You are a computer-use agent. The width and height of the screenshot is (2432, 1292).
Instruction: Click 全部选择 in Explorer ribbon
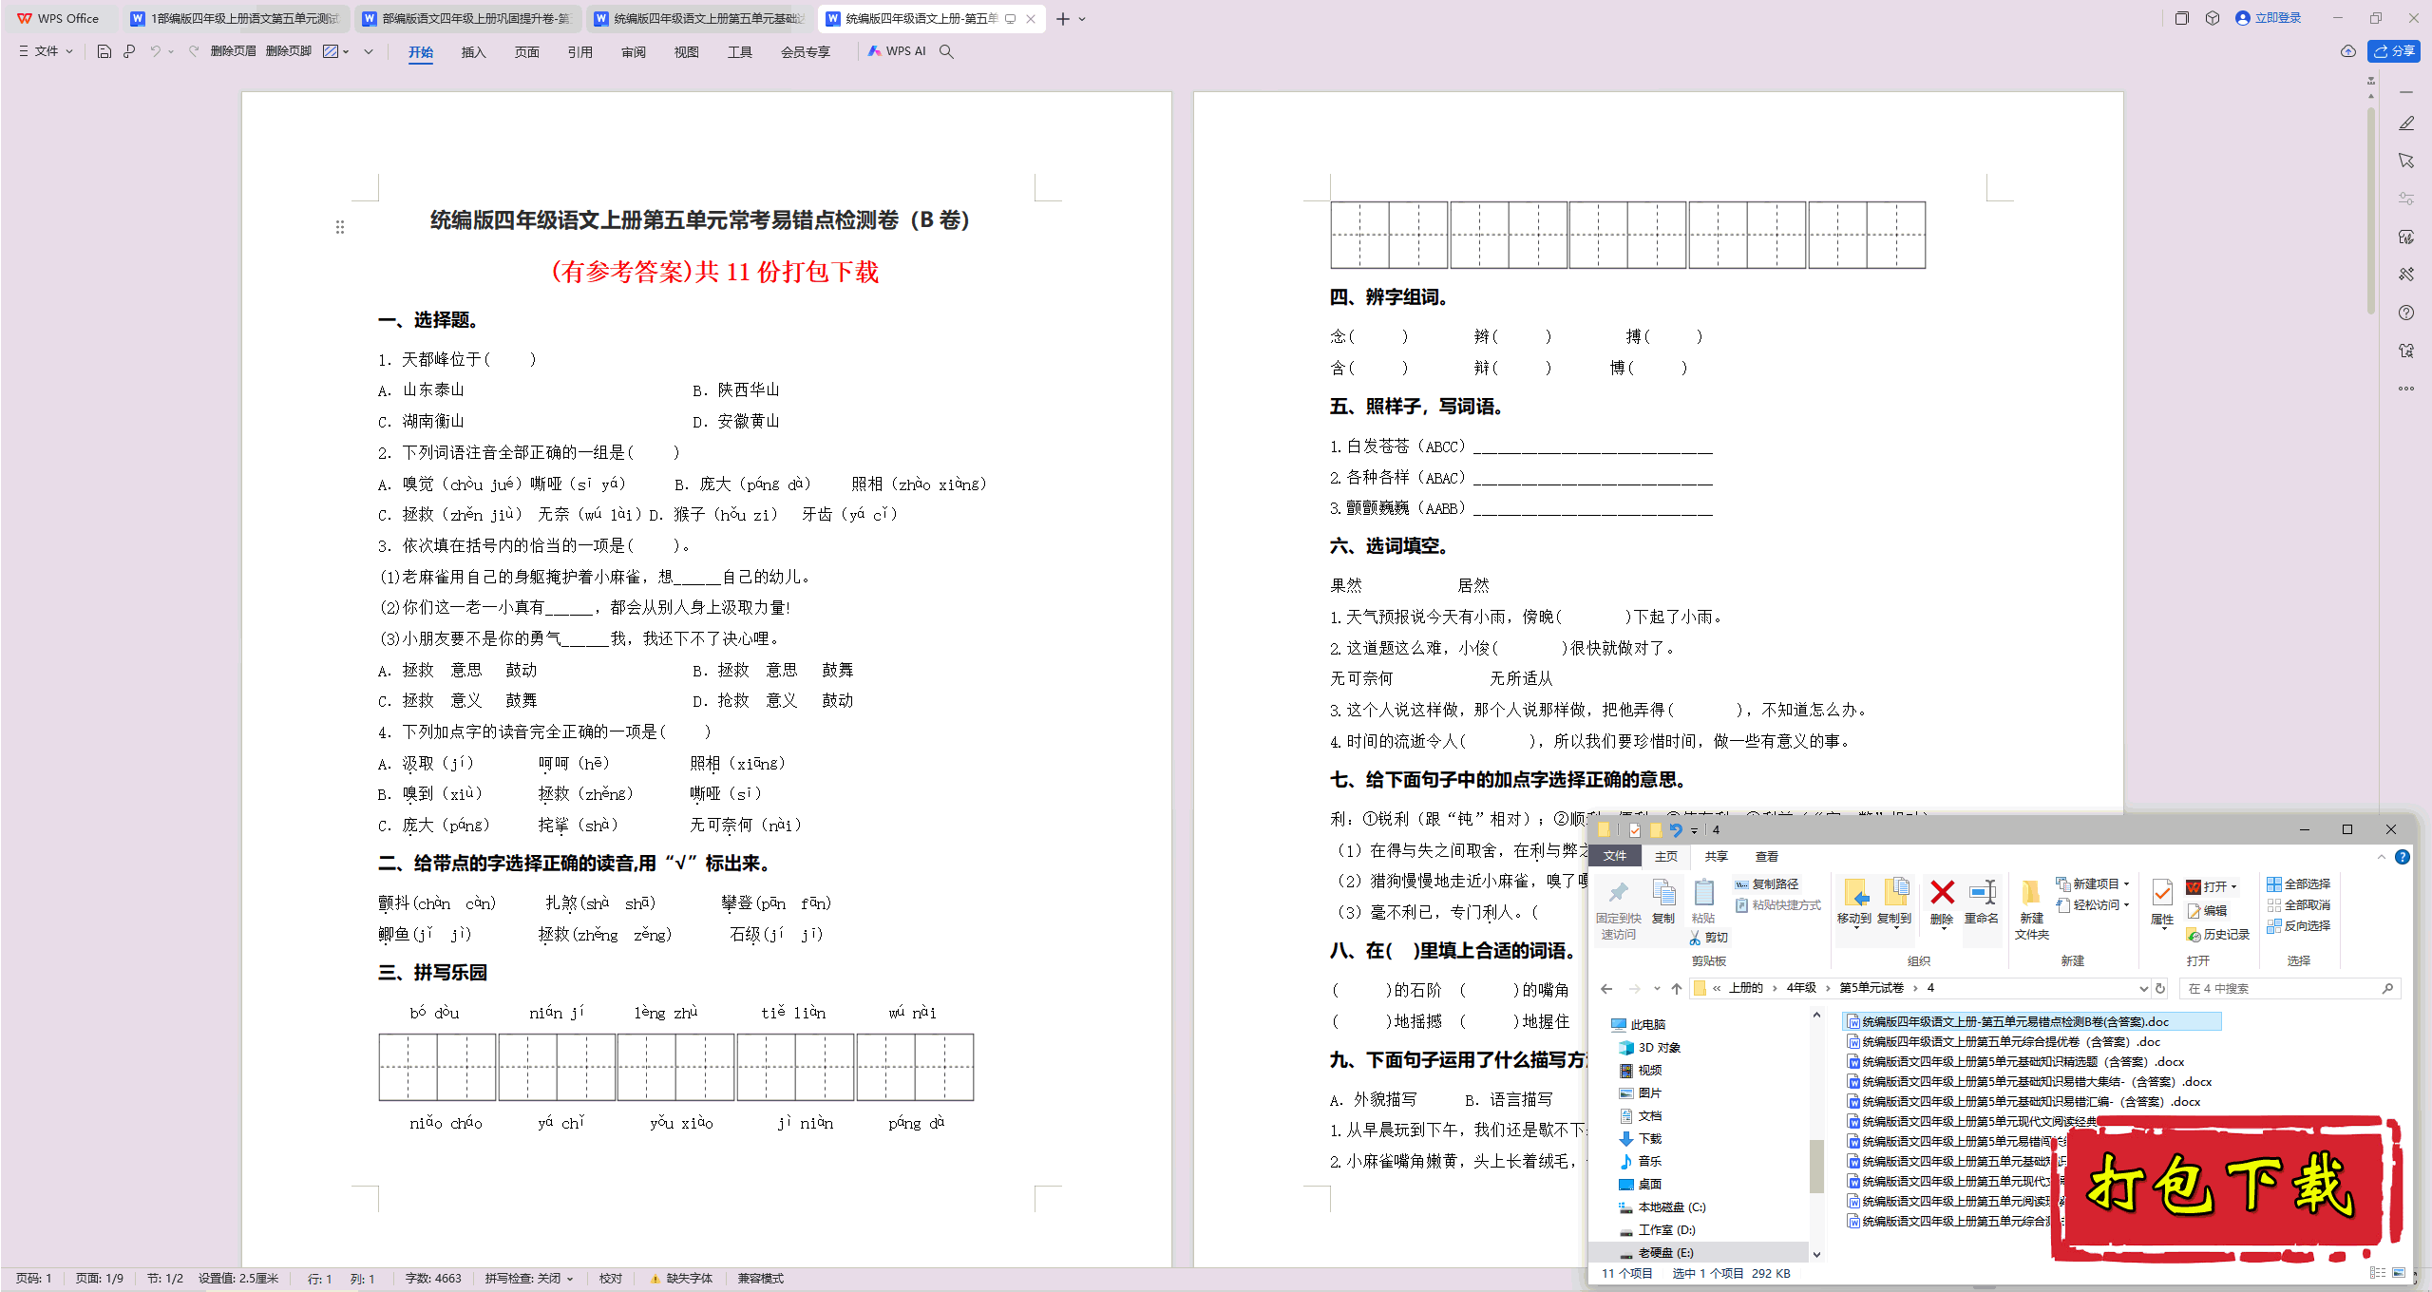pos(2298,884)
